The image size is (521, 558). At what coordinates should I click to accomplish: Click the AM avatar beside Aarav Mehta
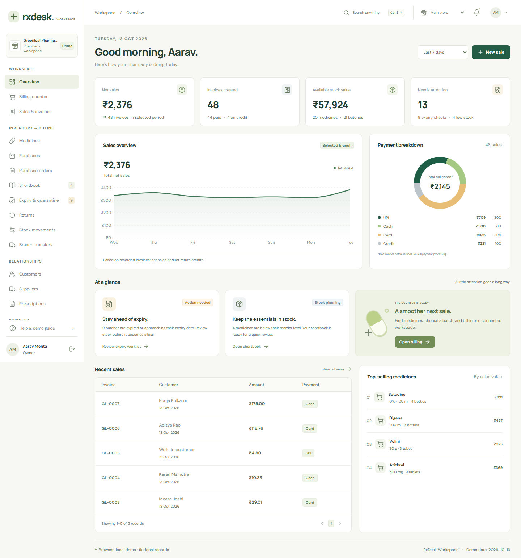13,349
